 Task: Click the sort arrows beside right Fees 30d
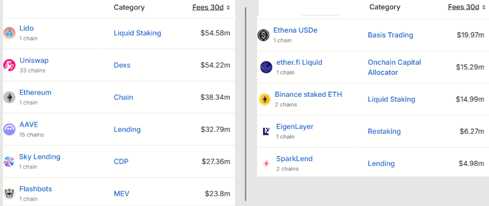[x=484, y=7]
